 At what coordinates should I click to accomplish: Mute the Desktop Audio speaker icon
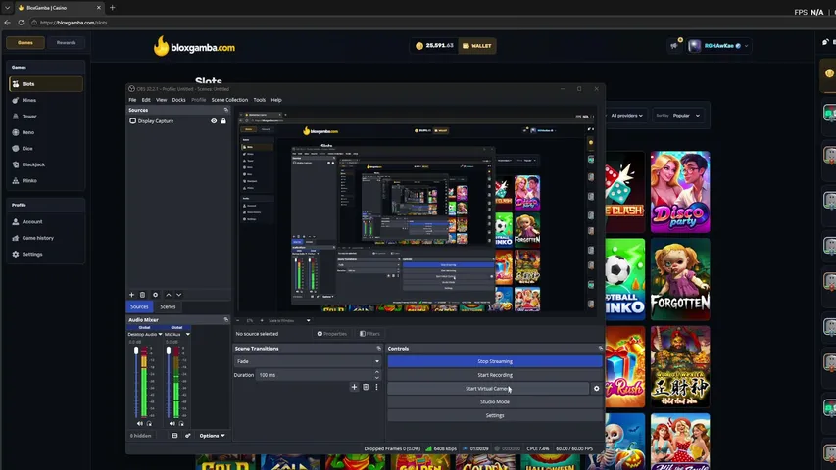(140, 424)
